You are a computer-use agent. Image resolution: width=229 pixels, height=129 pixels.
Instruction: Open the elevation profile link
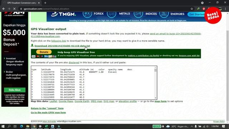(128, 101)
